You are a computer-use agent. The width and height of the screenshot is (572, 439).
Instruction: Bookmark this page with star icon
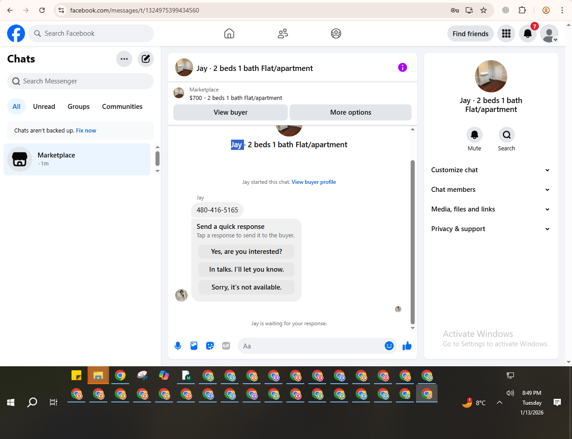484,10
